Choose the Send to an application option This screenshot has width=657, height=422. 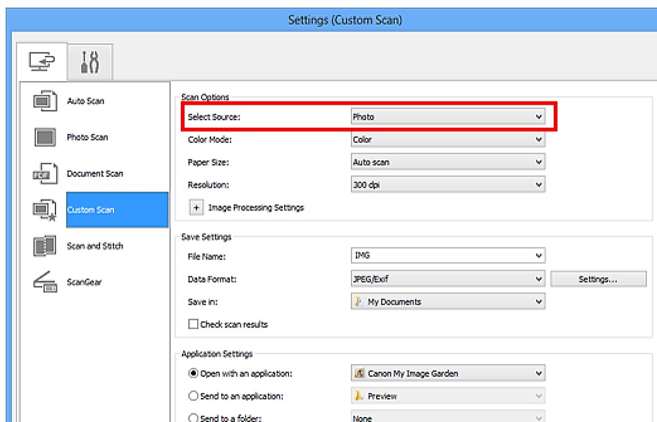click(x=193, y=396)
